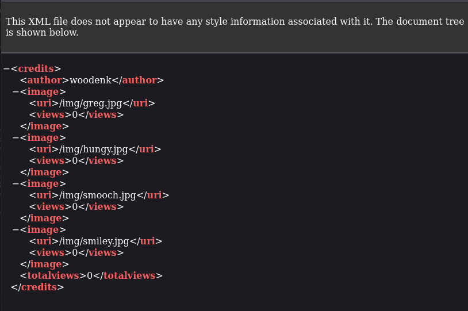468x311 pixels.
Task: Click the closing image tag after smiley.jpg
Action: pos(44,264)
